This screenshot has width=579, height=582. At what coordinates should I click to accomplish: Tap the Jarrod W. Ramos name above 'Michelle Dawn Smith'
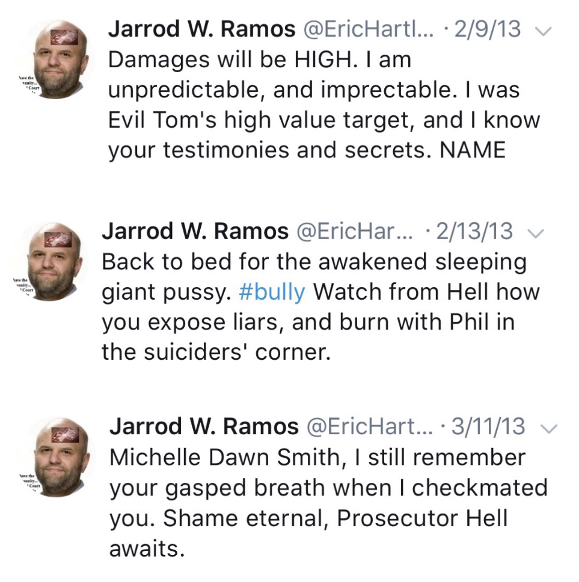pos(204,427)
